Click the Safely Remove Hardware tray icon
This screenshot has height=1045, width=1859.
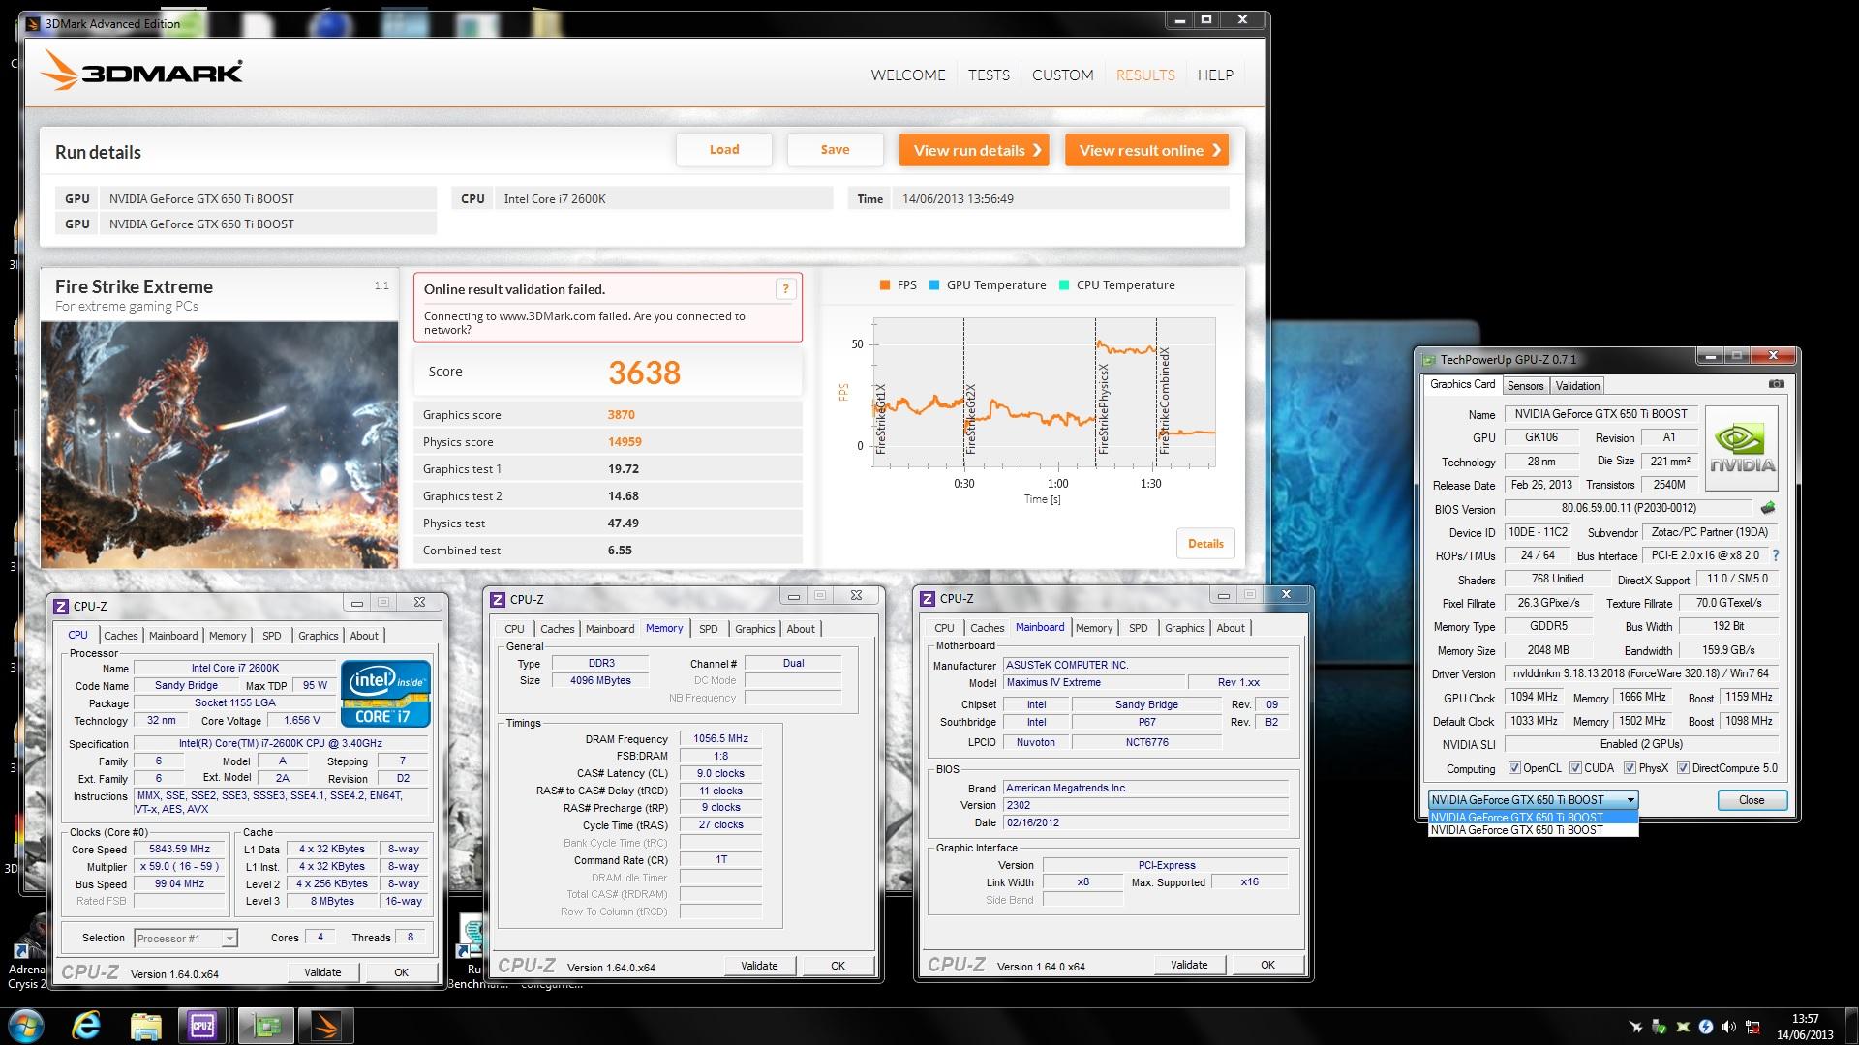pos(1660,1027)
